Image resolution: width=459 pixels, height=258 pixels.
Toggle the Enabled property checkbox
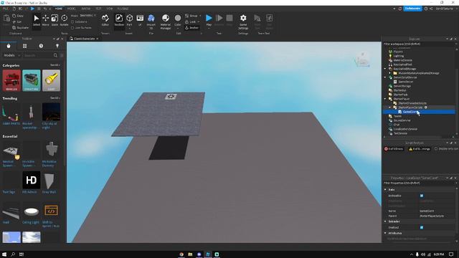click(422, 227)
